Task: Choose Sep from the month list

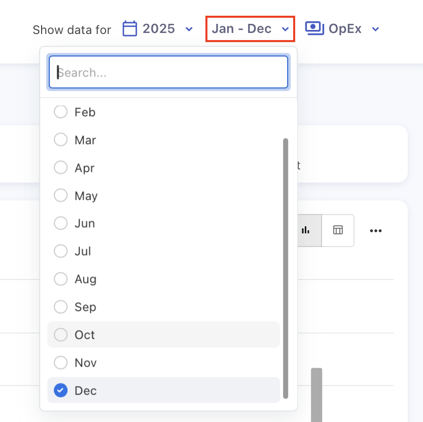Action: (x=61, y=307)
